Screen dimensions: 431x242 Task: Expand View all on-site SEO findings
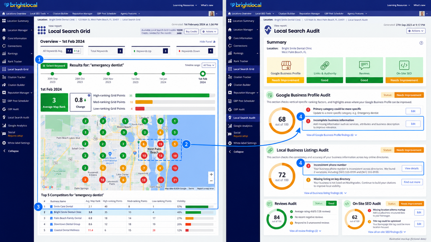point(387,232)
